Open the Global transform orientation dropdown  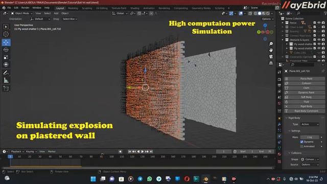coord(120,13)
